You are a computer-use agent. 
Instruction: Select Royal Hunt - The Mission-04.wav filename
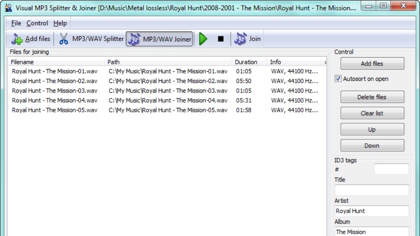(x=55, y=101)
